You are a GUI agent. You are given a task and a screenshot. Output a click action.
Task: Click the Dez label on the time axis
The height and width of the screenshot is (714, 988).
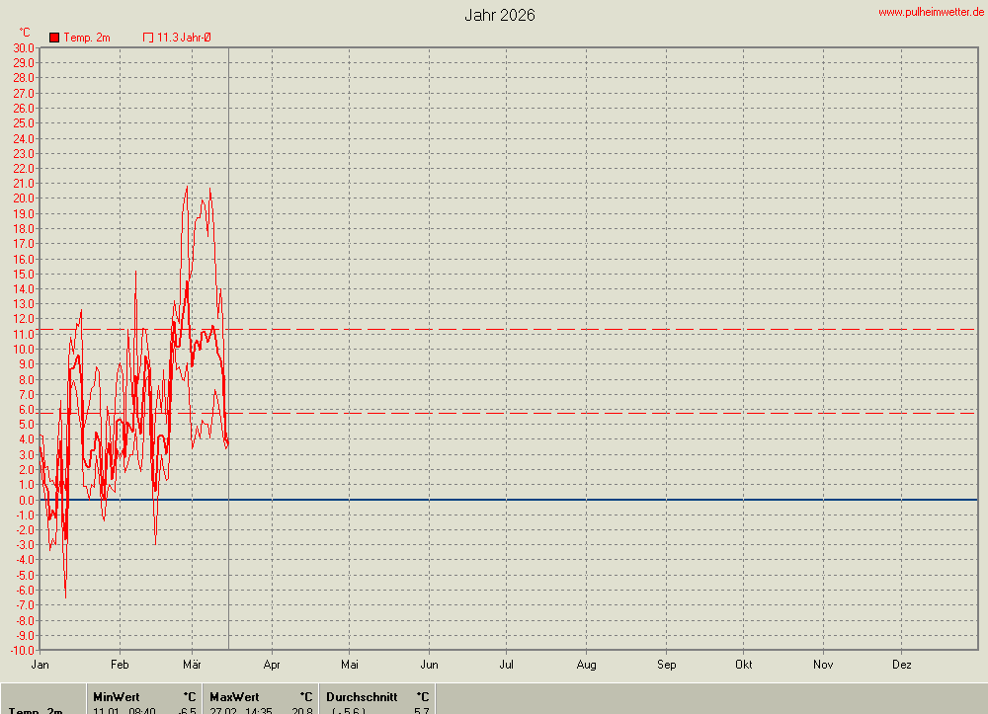tap(901, 665)
